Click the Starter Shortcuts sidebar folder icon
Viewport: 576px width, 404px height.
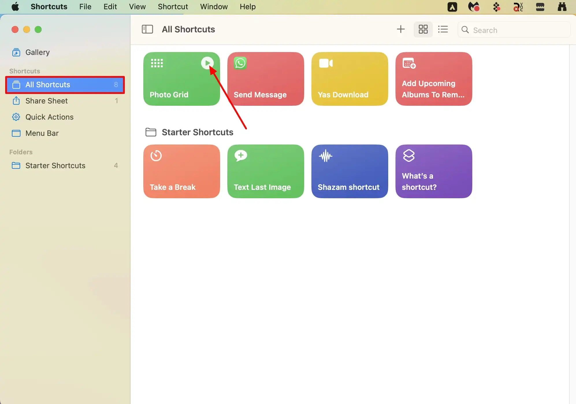(x=16, y=166)
